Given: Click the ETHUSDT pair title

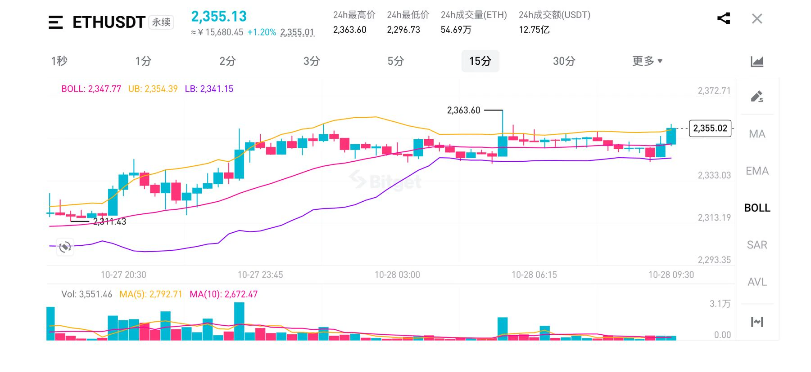Looking at the screenshot, I should coord(109,22).
